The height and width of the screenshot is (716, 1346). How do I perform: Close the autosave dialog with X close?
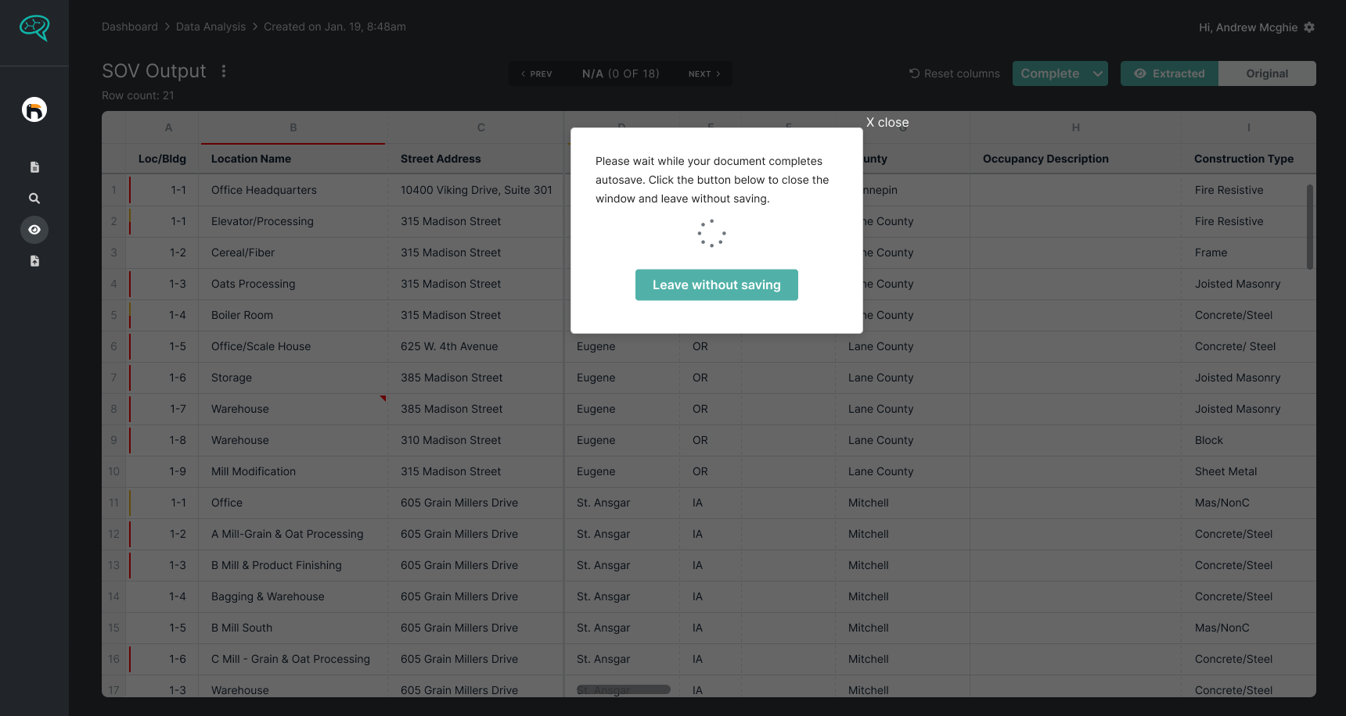pos(887,122)
